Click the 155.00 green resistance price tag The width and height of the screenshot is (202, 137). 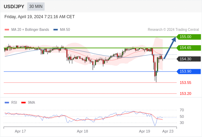pos(189,37)
